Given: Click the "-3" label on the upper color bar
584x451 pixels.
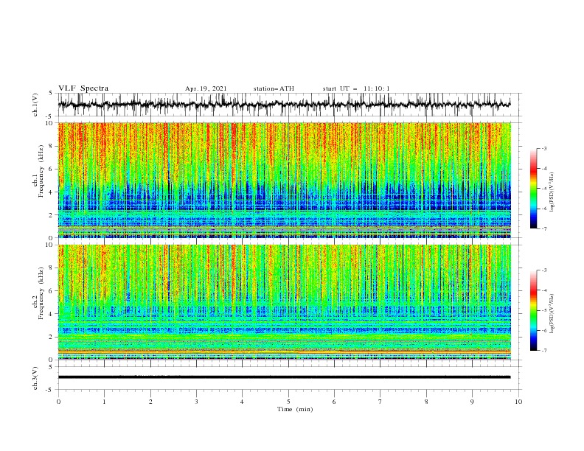Looking at the screenshot, I should pos(544,148).
